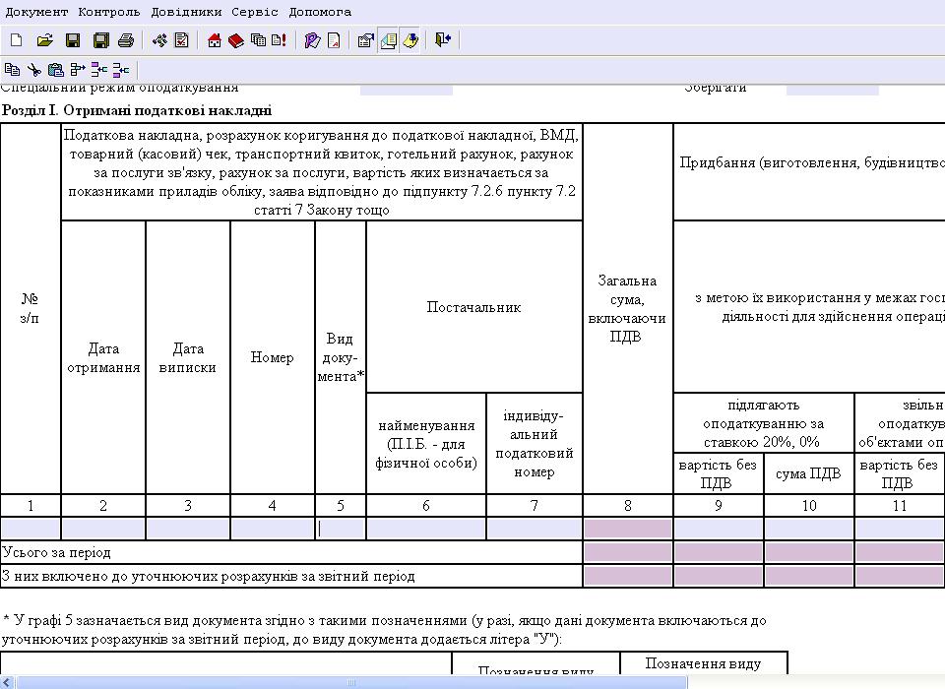Cut selection with the scissors icon
The width and height of the screenshot is (945, 689).
click(33, 70)
